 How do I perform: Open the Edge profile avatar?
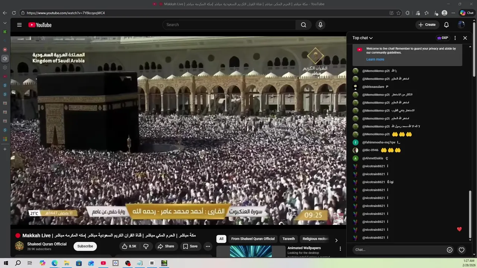click(x=444, y=13)
